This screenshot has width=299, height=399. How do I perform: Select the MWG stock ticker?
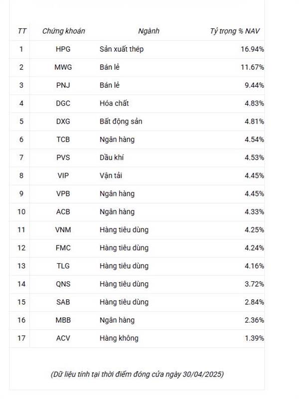[x=63, y=67]
